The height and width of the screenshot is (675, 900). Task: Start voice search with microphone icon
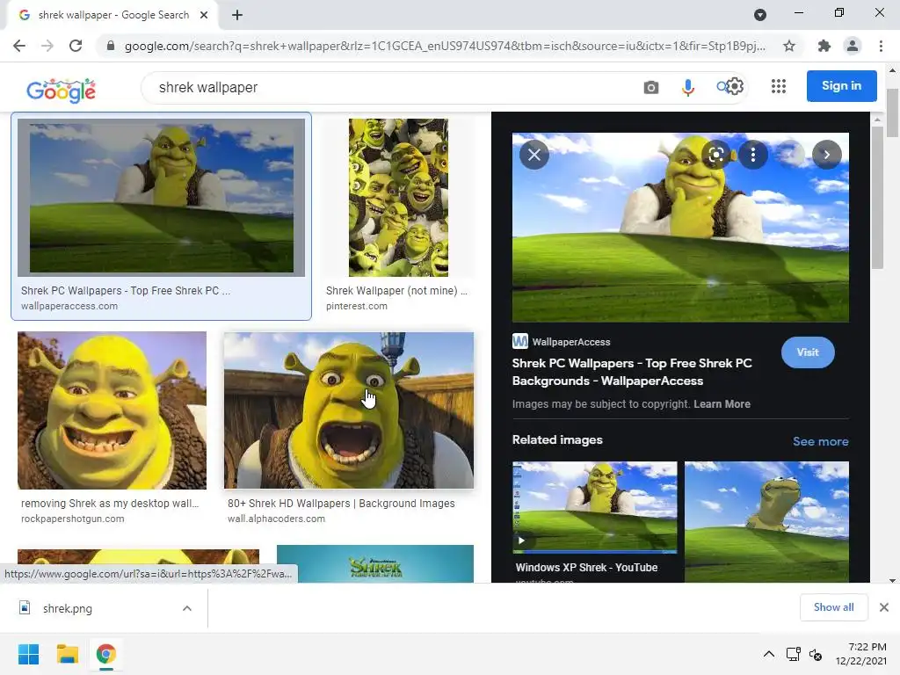pyautogui.click(x=687, y=87)
